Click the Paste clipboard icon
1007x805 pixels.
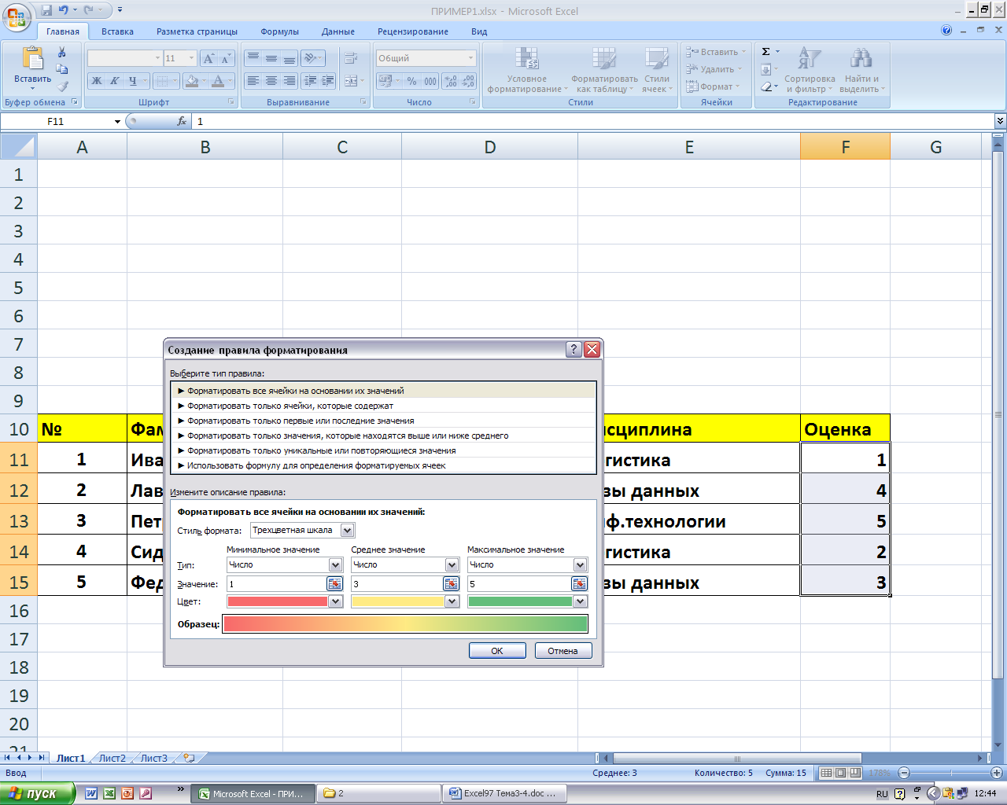coord(33,59)
